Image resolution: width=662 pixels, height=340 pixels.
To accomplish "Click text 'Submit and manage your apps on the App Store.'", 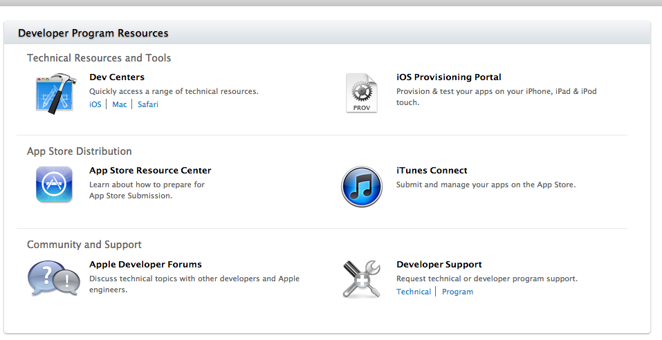I will point(486,185).
